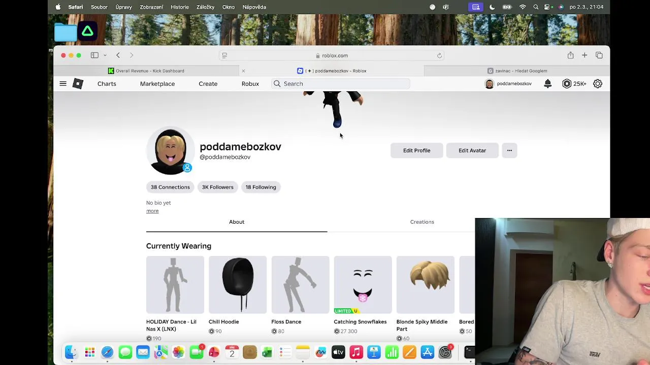Click the Safari share icon
This screenshot has height=365, width=650.
coord(570,55)
